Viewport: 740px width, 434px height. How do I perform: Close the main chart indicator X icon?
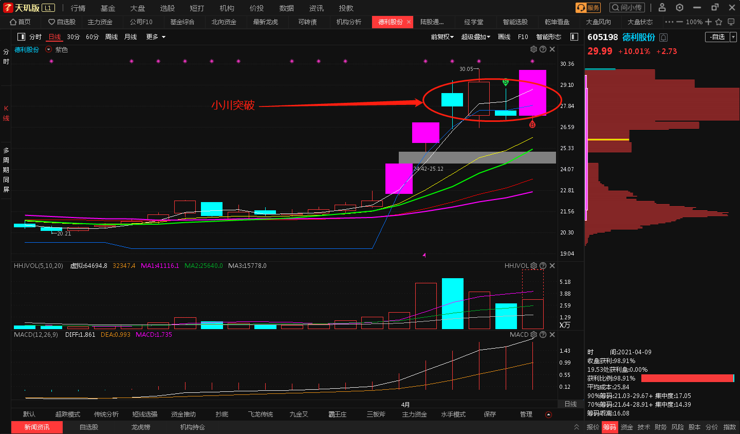coord(552,49)
